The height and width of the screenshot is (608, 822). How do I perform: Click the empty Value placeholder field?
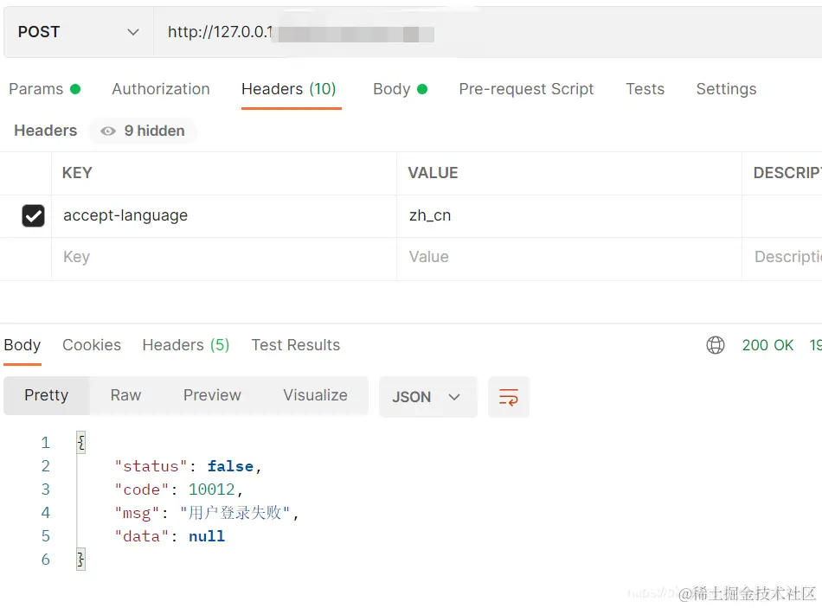569,258
